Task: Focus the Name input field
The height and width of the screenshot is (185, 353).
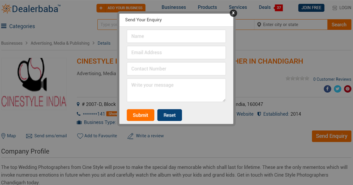Action: (176, 36)
